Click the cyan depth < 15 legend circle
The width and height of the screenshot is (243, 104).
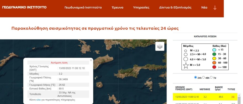(214, 50)
